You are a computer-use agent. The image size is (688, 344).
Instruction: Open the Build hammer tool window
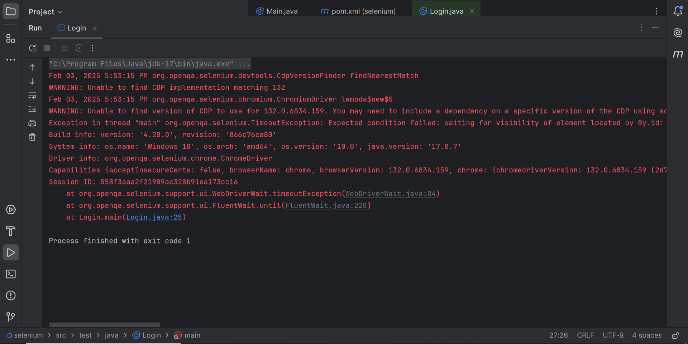tap(11, 231)
